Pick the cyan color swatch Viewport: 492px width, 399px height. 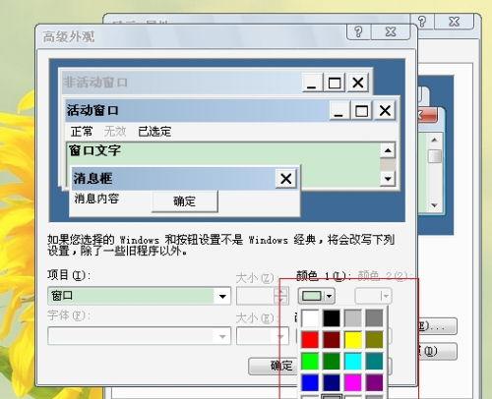coord(353,361)
